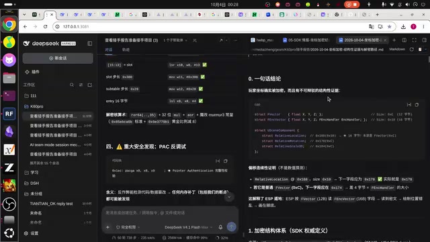Viewport: 430px width, 242px height.
Task: Switch to the 对话 conversation tab
Action: pyautogui.click(x=109, y=50)
